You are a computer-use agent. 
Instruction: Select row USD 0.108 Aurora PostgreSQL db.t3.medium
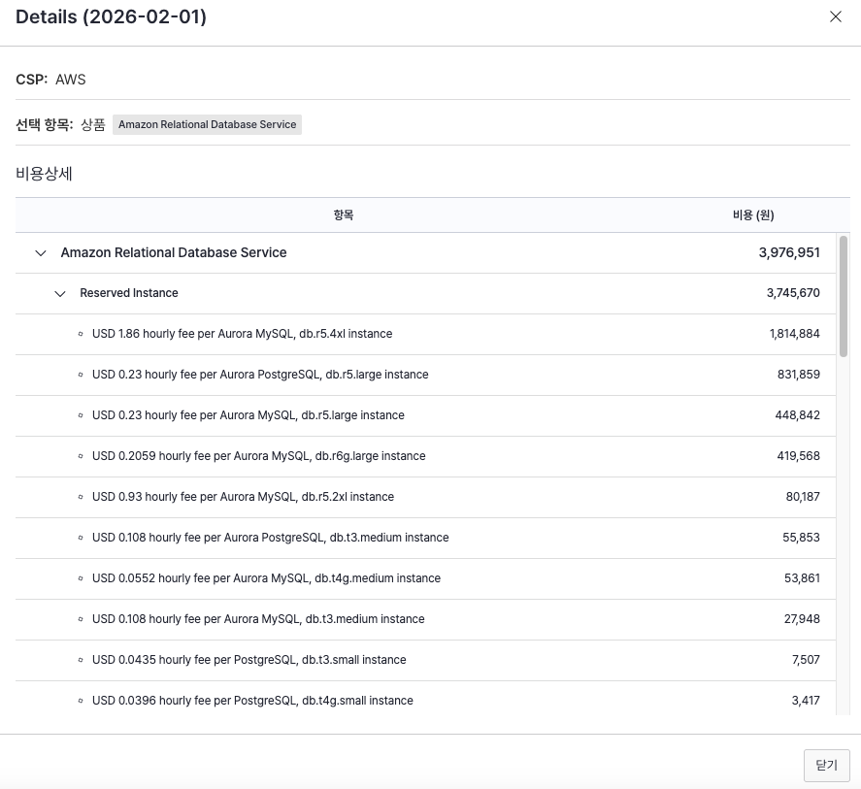tap(425, 538)
